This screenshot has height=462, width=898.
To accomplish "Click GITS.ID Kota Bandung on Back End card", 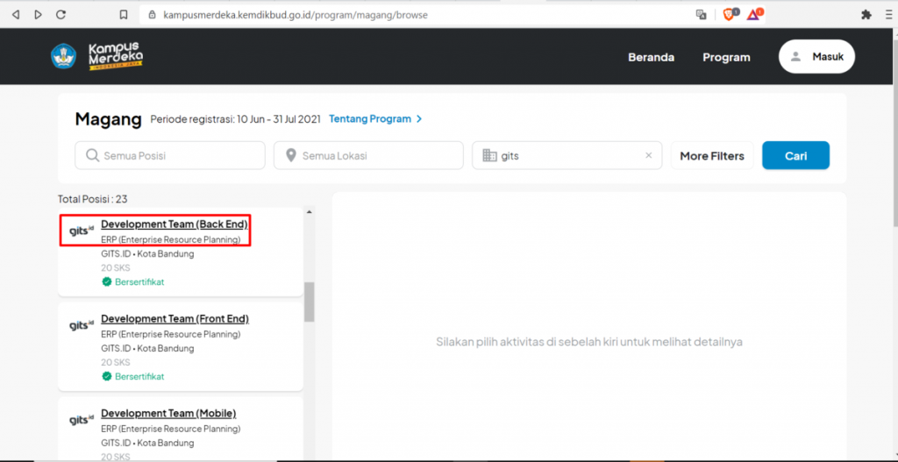I will coord(147,253).
